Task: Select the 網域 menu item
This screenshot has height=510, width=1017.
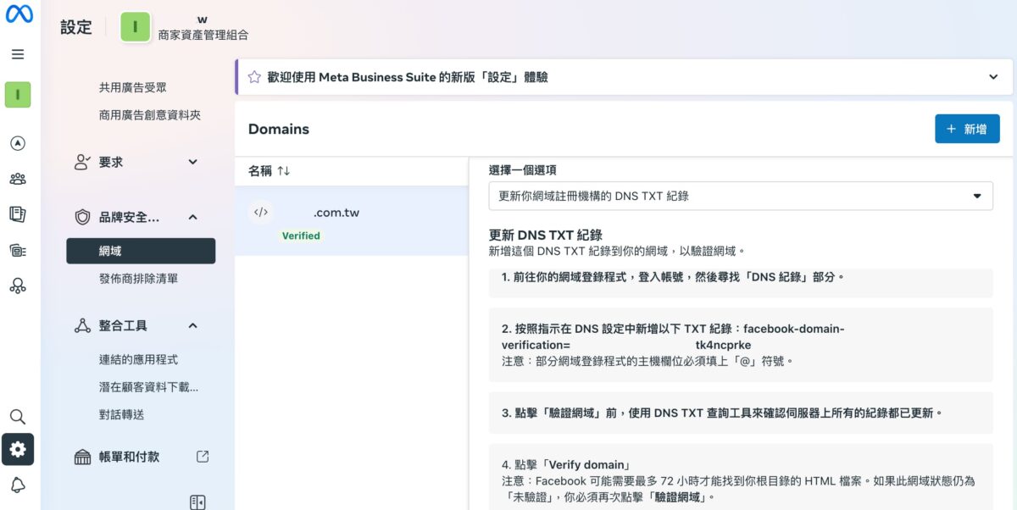Action: click(141, 251)
